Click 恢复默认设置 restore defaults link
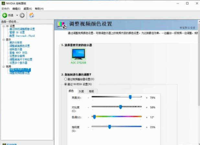200x145 pixels. tap(187, 28)
